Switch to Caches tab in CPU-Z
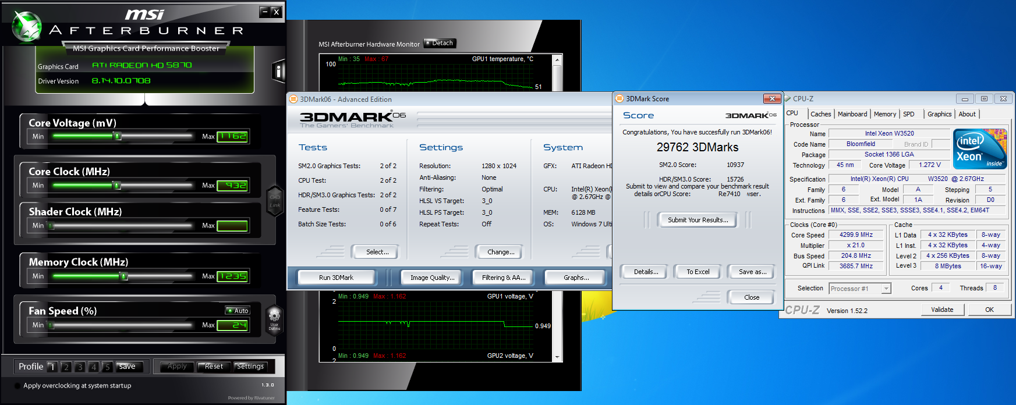The width and height of the screenshot is (1016, 405). [820, 114]
